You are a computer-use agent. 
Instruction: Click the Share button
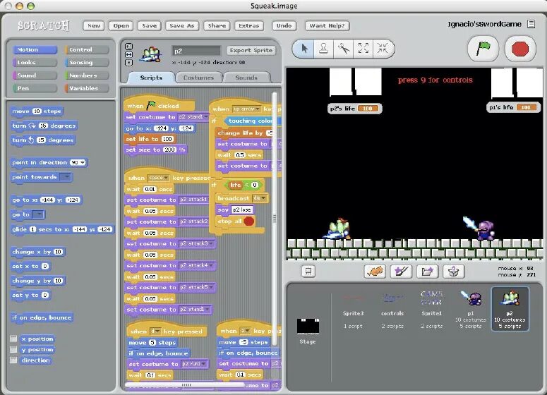pyautogui.click(x=217, y=25)
